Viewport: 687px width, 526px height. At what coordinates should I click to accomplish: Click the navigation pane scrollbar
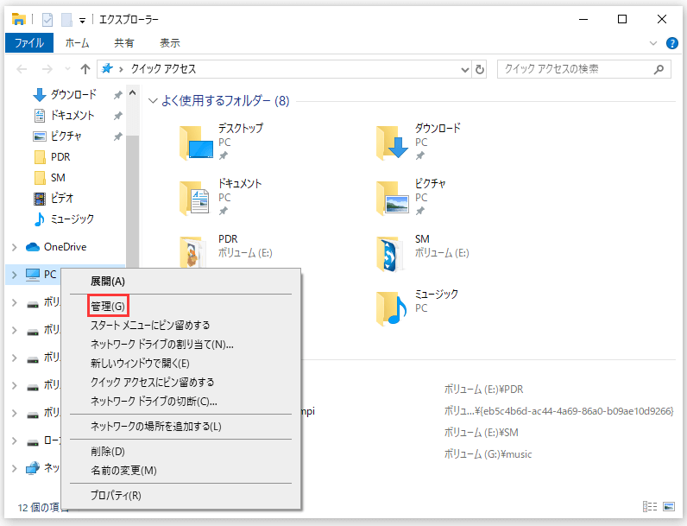pyautogui.click(x=132, y=173)
